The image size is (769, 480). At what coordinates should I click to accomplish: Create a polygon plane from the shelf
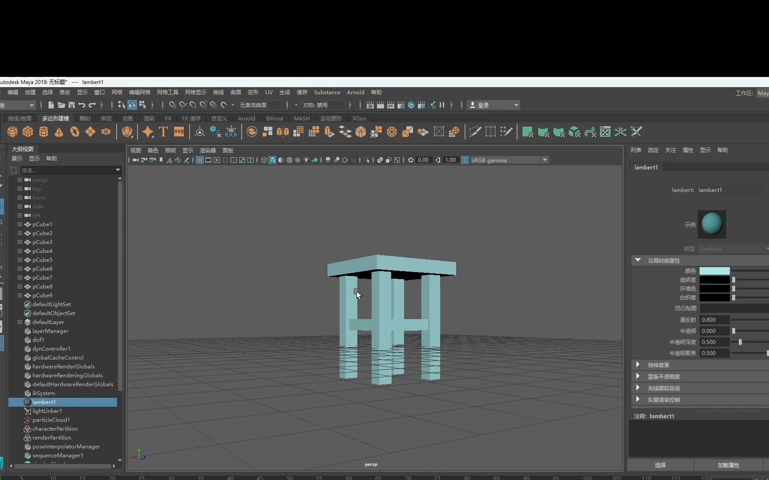click(x=90, y=132)
